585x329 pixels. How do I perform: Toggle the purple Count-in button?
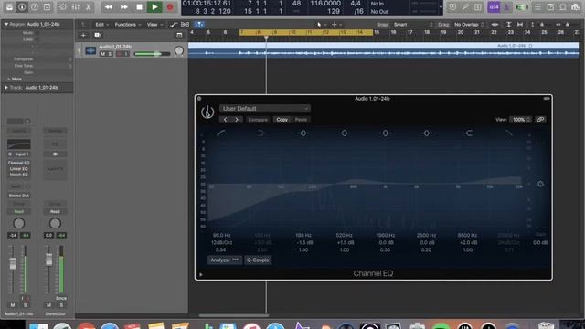(494, 6)
